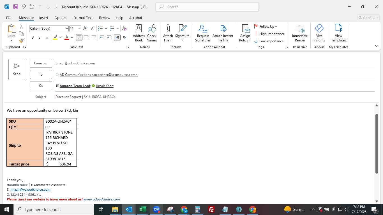
Task: Open the Format Text tab
Action: [83, 18]
